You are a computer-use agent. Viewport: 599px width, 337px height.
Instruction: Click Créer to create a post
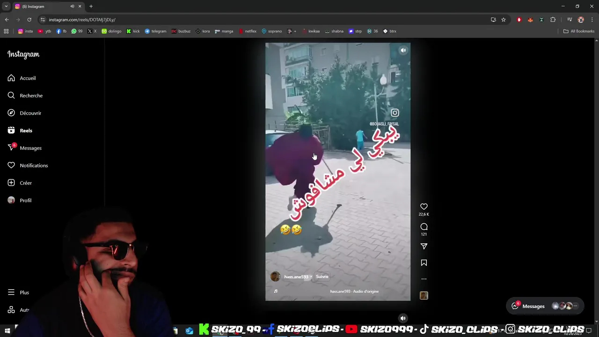[20, 183]
